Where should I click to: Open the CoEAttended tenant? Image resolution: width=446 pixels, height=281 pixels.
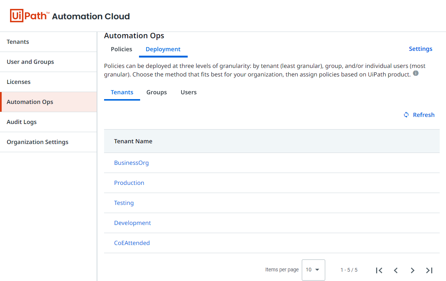click(132, 243)
